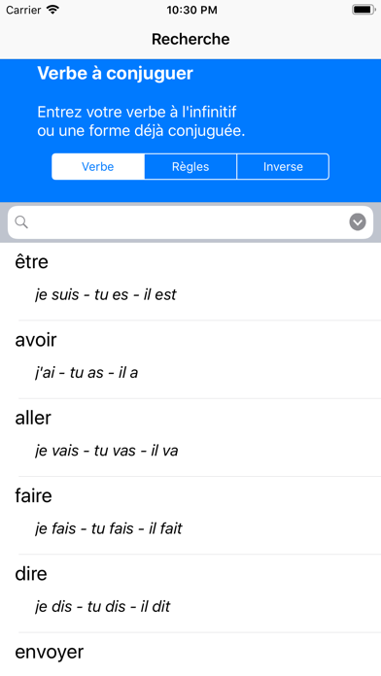Open the verb dire entry
381x676 pixels.
190,593
